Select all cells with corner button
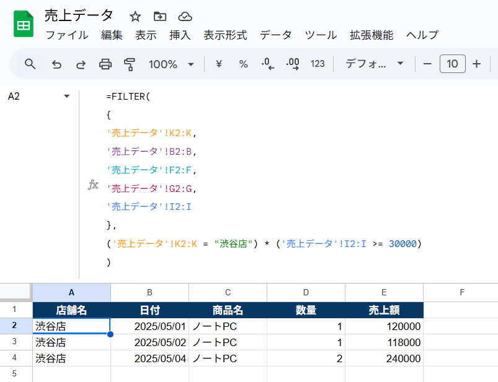 click(16, 292)
